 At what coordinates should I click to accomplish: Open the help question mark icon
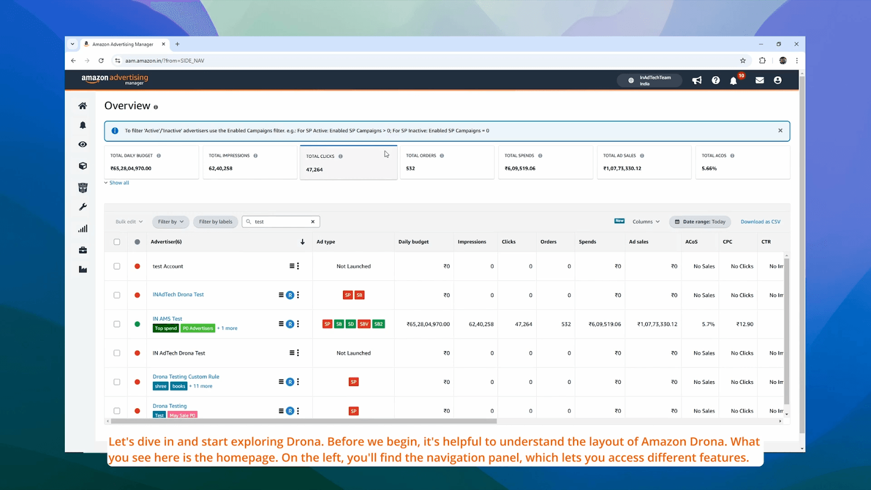[x=716, y=81]
